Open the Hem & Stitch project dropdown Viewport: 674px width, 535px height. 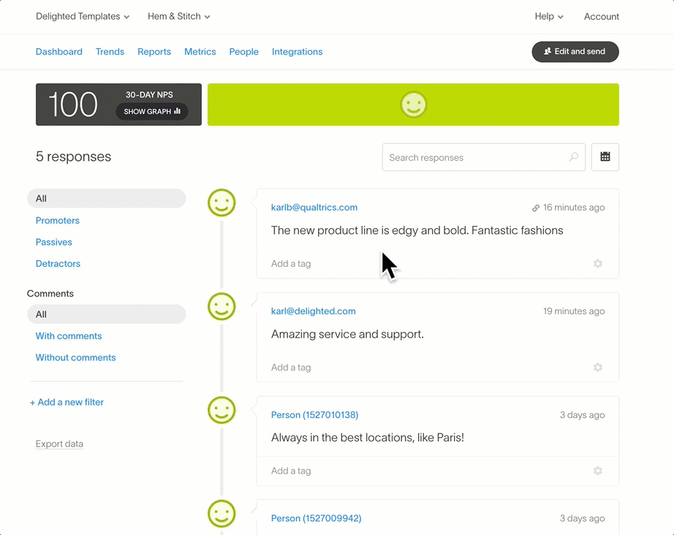click(178, 17)
